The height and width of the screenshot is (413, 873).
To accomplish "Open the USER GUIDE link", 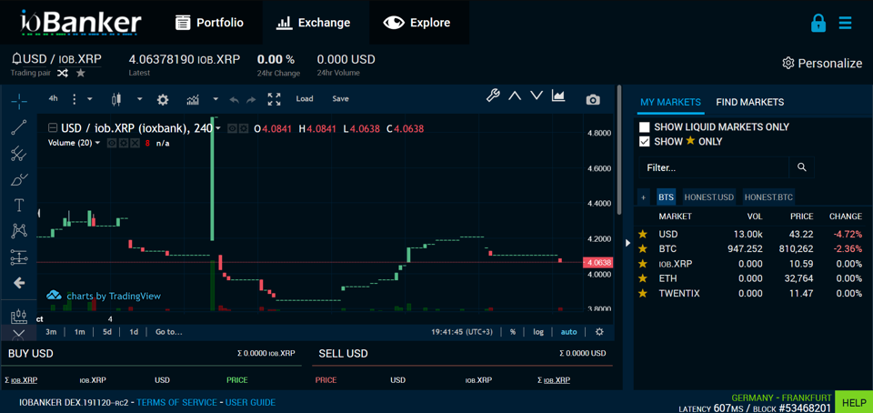I will pyautogui.click(x=250, y=402).
